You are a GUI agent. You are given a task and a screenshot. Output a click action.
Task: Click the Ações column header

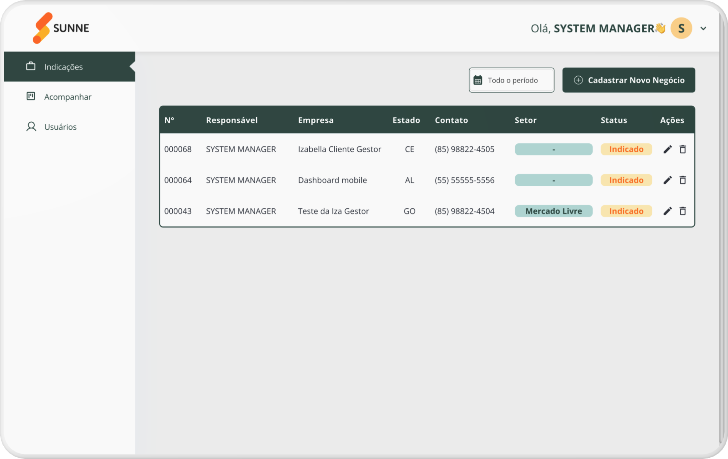click(672, 120)
